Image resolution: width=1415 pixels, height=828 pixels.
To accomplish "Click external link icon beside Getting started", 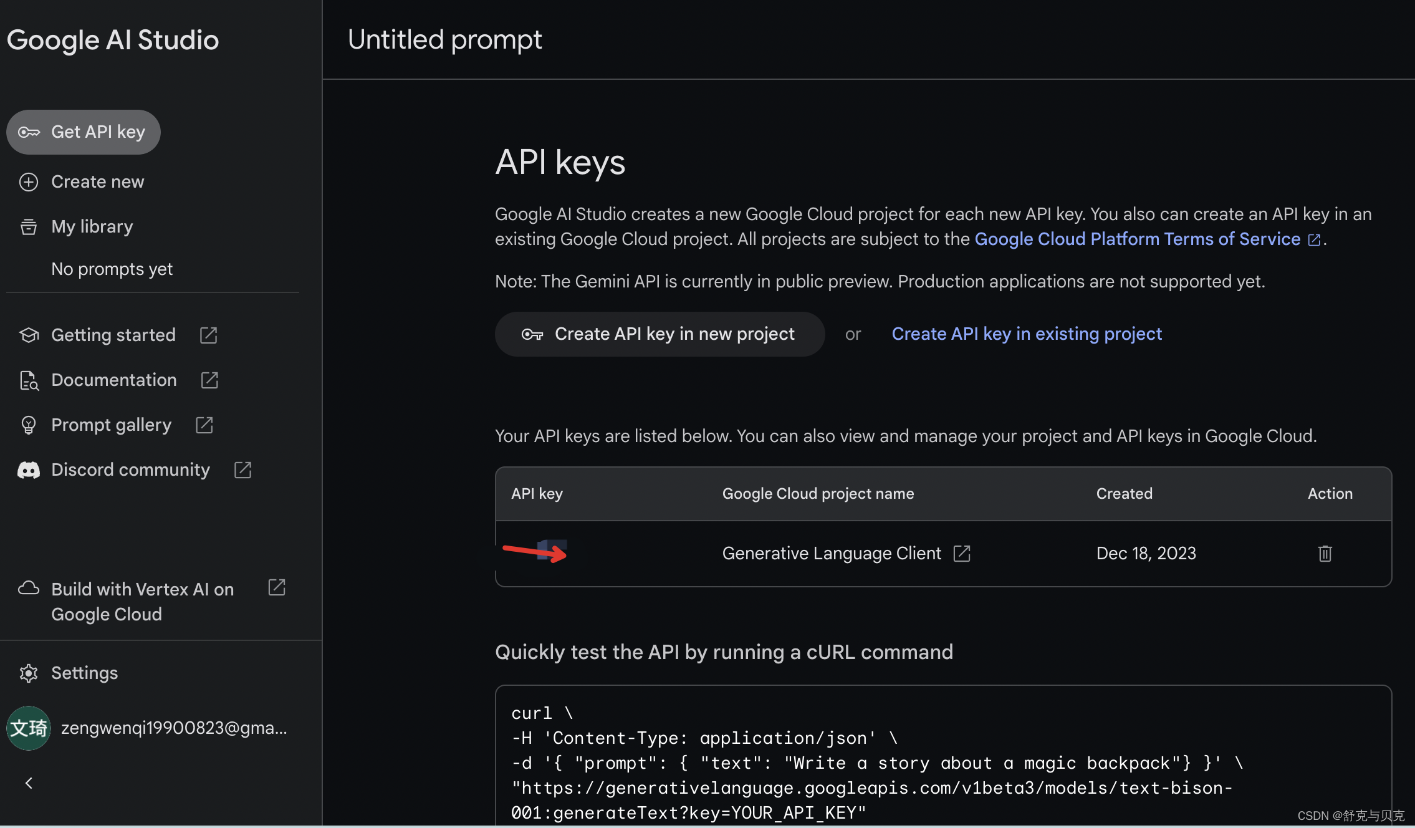I will point(208,335).
